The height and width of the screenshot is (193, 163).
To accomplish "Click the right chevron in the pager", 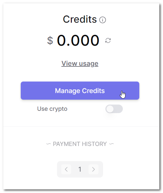I will coord(94,169).
